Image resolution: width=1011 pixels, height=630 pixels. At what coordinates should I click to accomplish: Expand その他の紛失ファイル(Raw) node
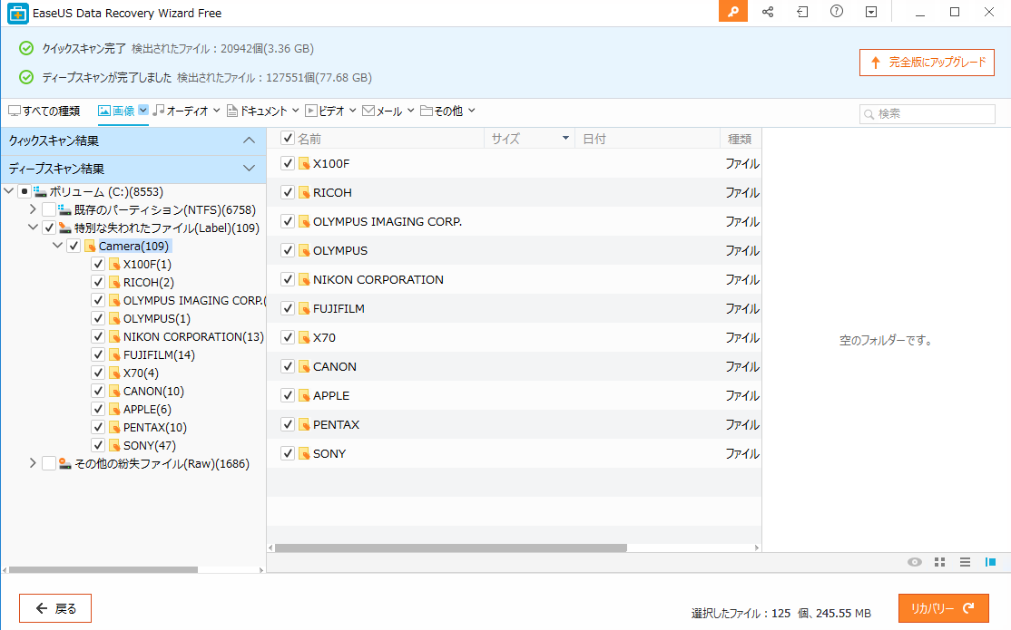(33, 463)
